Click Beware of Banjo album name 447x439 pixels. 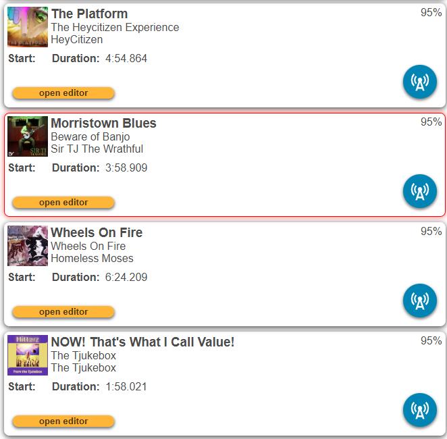tap(90, 137)
